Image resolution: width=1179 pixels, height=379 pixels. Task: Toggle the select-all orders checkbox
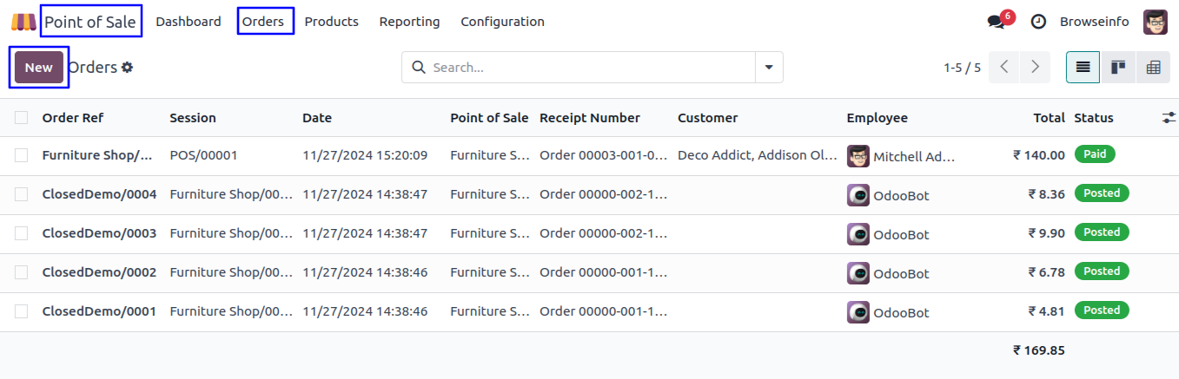coord(21,118)
